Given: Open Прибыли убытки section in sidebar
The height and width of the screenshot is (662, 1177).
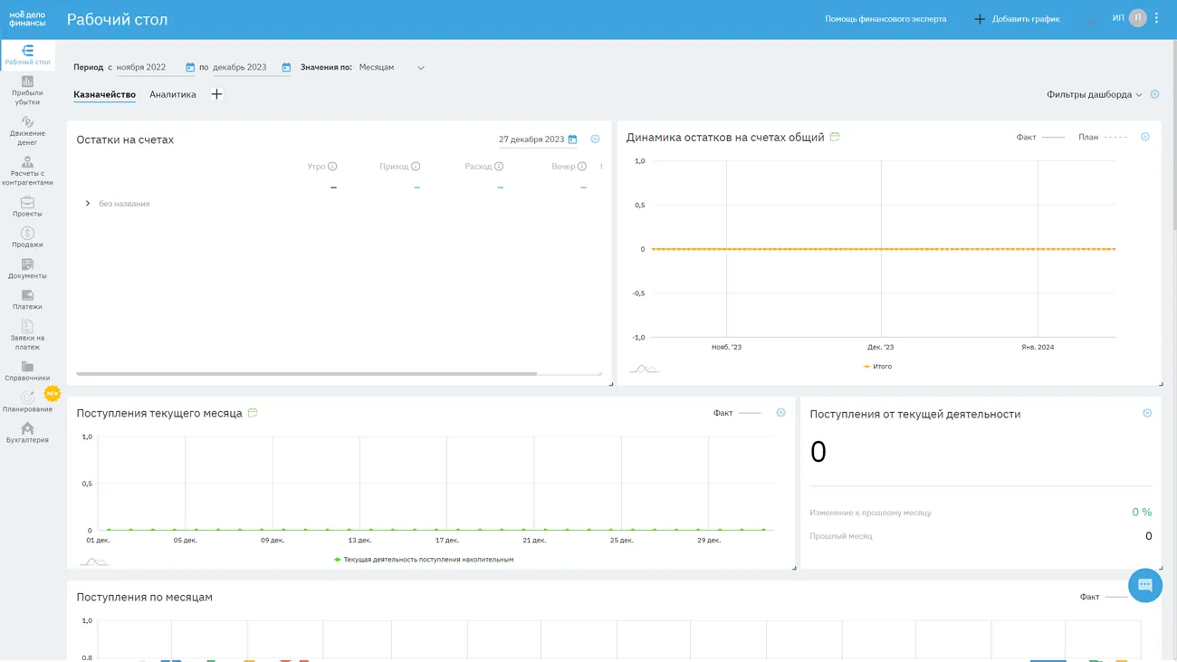Looking at the screenshot, I should [x=27, y=91].
